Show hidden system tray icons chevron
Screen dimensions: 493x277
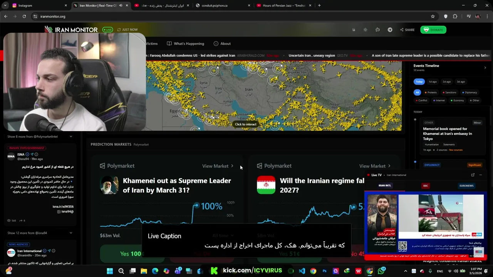pyautogui.click(x=405, y=271)
